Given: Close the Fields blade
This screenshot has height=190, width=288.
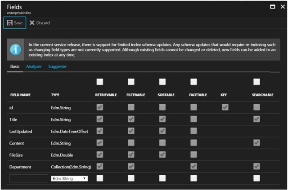Looking at the screenshot, I should pos(283,7).
